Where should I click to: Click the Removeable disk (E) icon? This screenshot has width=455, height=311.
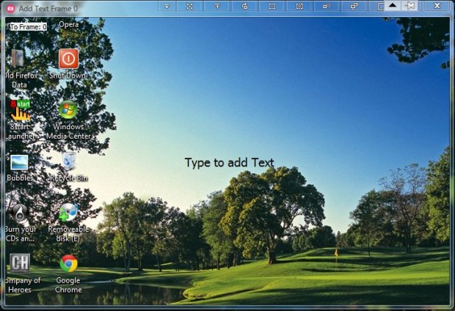click(68, 213)
